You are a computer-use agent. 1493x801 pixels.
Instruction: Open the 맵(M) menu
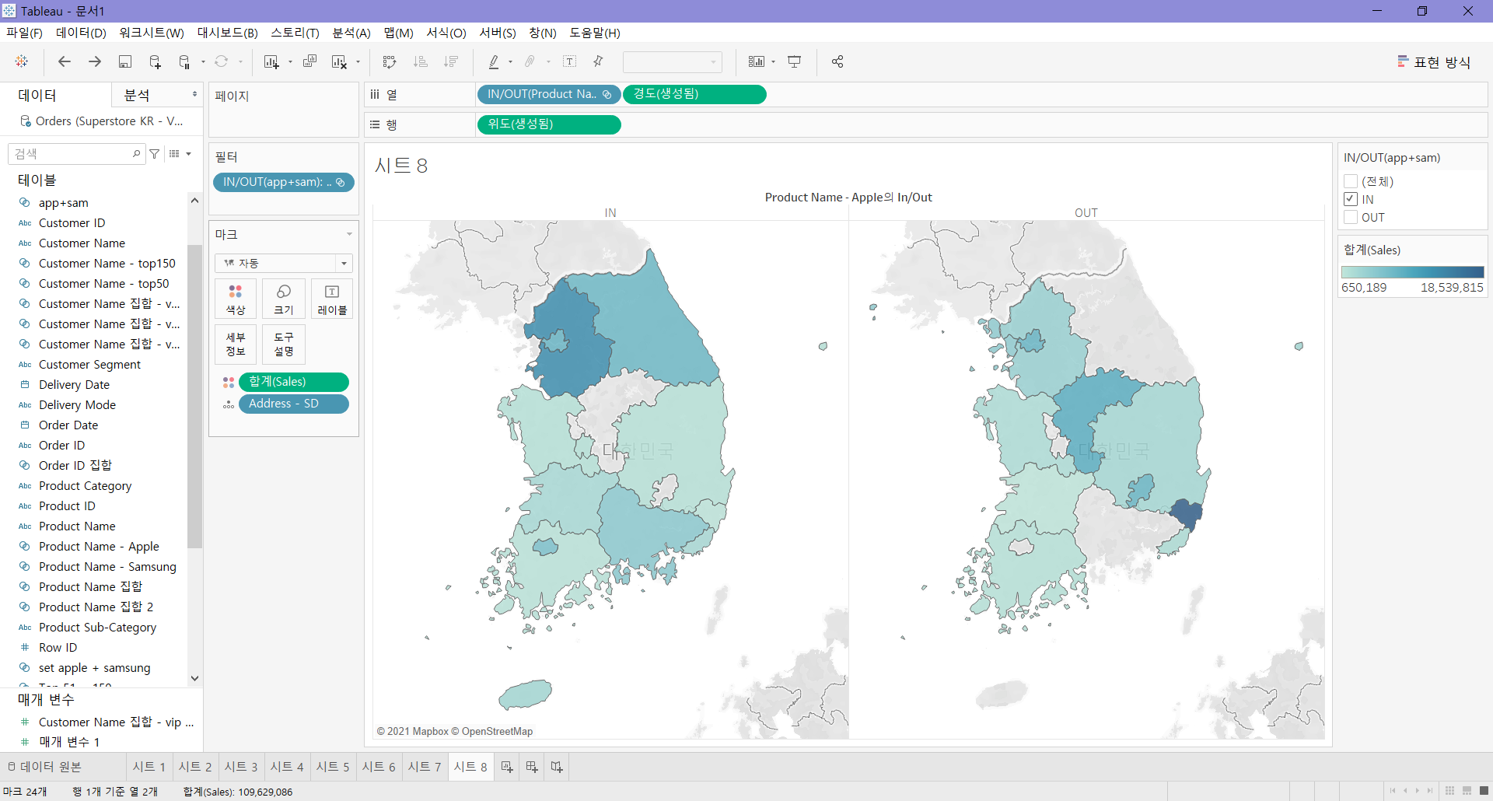[399, 33]
